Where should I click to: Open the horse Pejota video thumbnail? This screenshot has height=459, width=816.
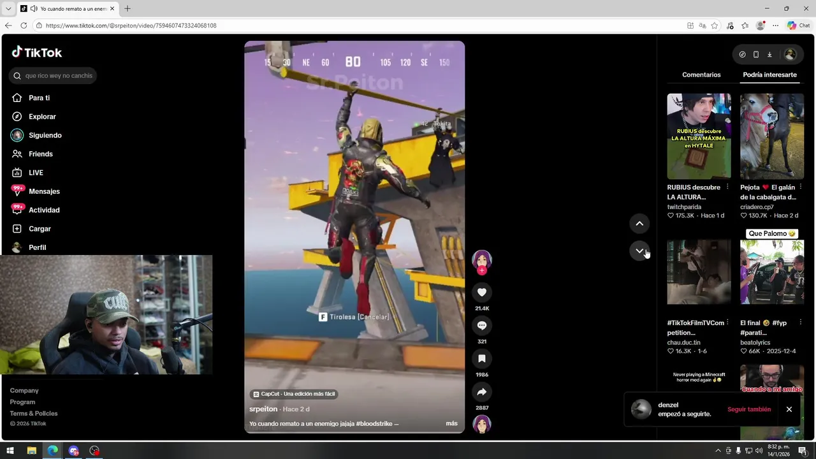tap(772, 136)
